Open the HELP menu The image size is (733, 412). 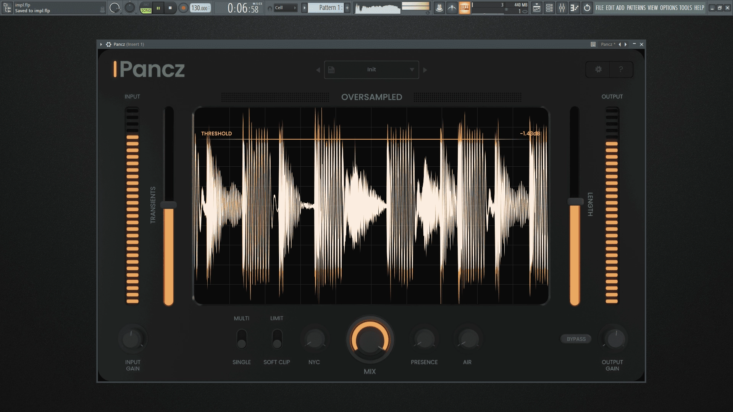click(x=699, y=8)
